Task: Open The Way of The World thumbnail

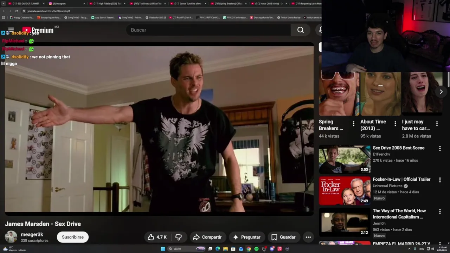Action: [345, 222]
